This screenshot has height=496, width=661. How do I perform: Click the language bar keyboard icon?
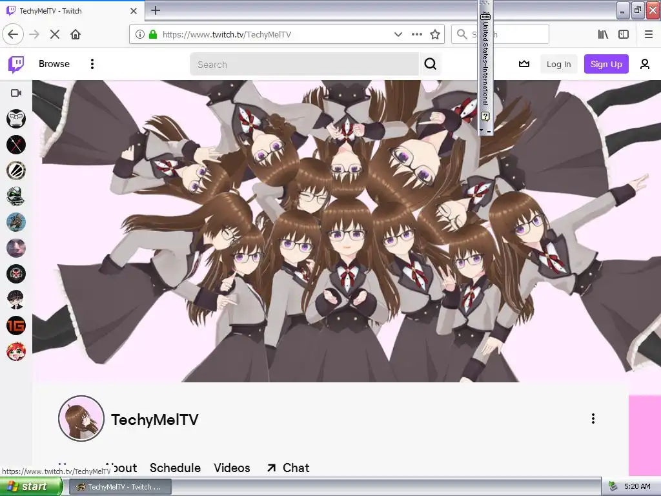coord(485,16)
